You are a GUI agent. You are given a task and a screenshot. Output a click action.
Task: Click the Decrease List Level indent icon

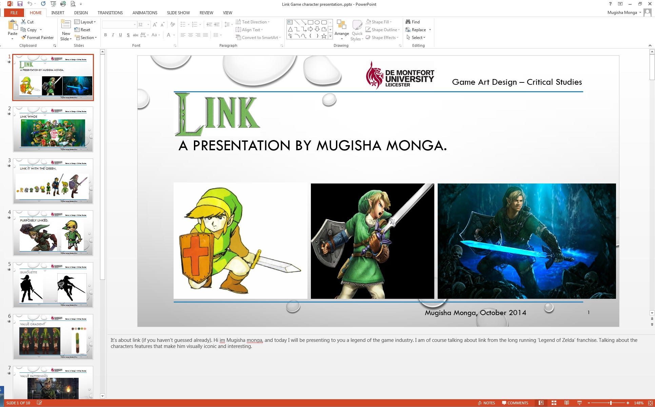coord(209,24)
